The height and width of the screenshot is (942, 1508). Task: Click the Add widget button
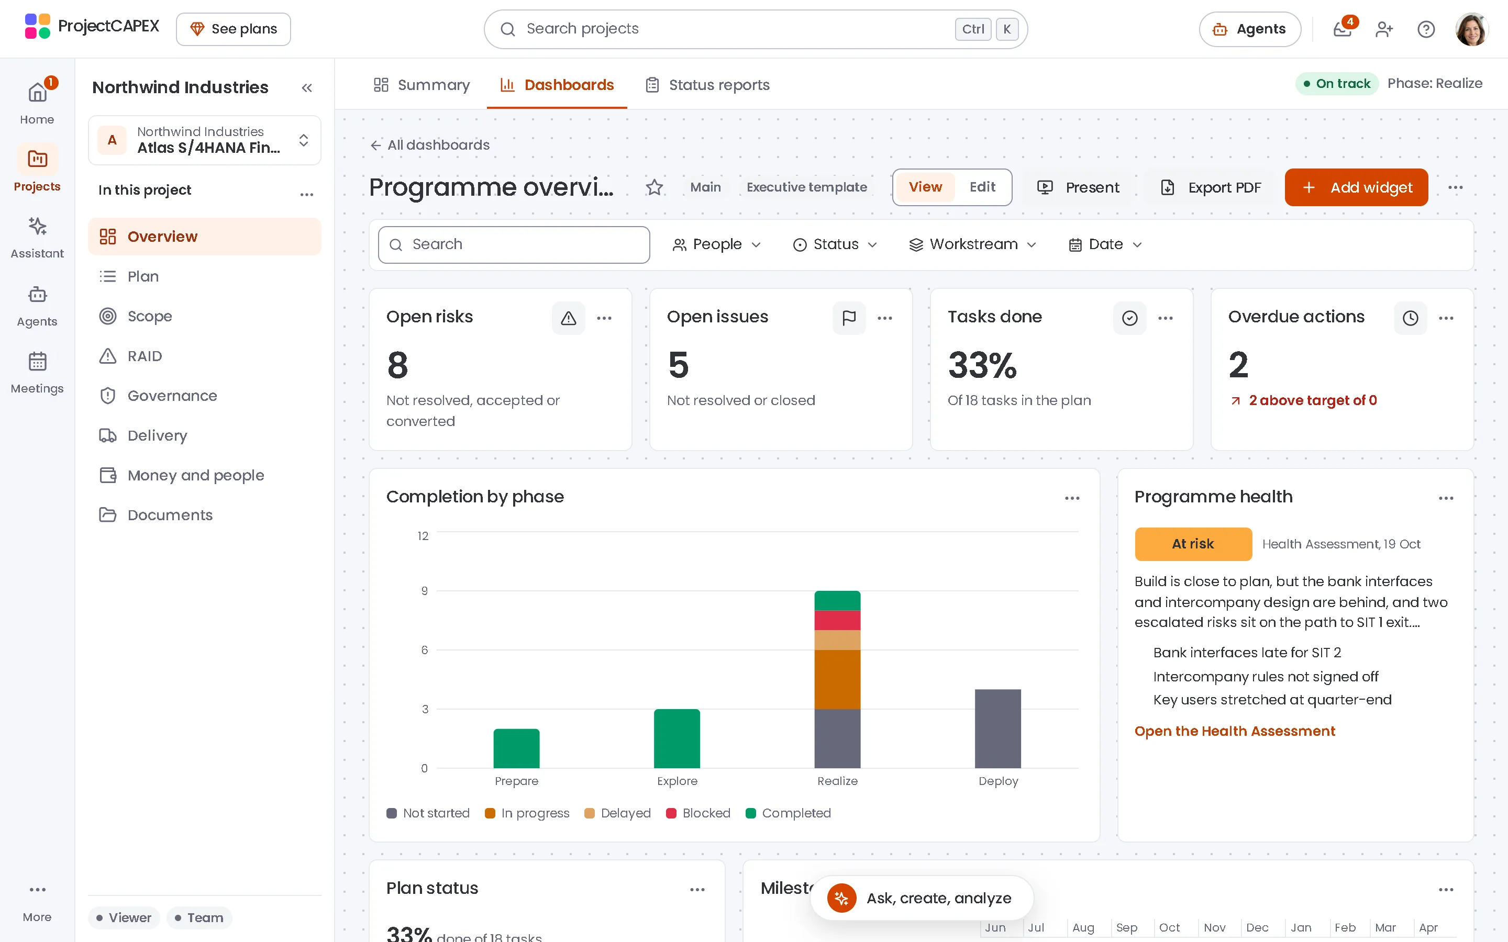click(1356, 187)
